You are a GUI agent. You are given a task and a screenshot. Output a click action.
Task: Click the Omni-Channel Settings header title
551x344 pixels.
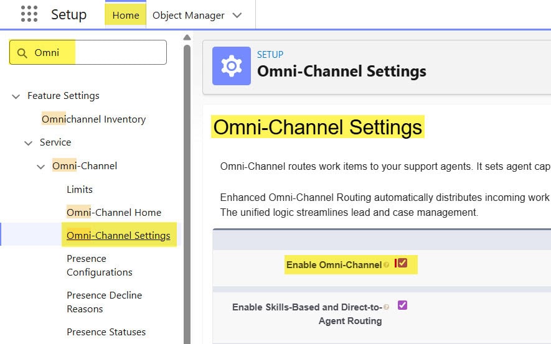point(342,72)
